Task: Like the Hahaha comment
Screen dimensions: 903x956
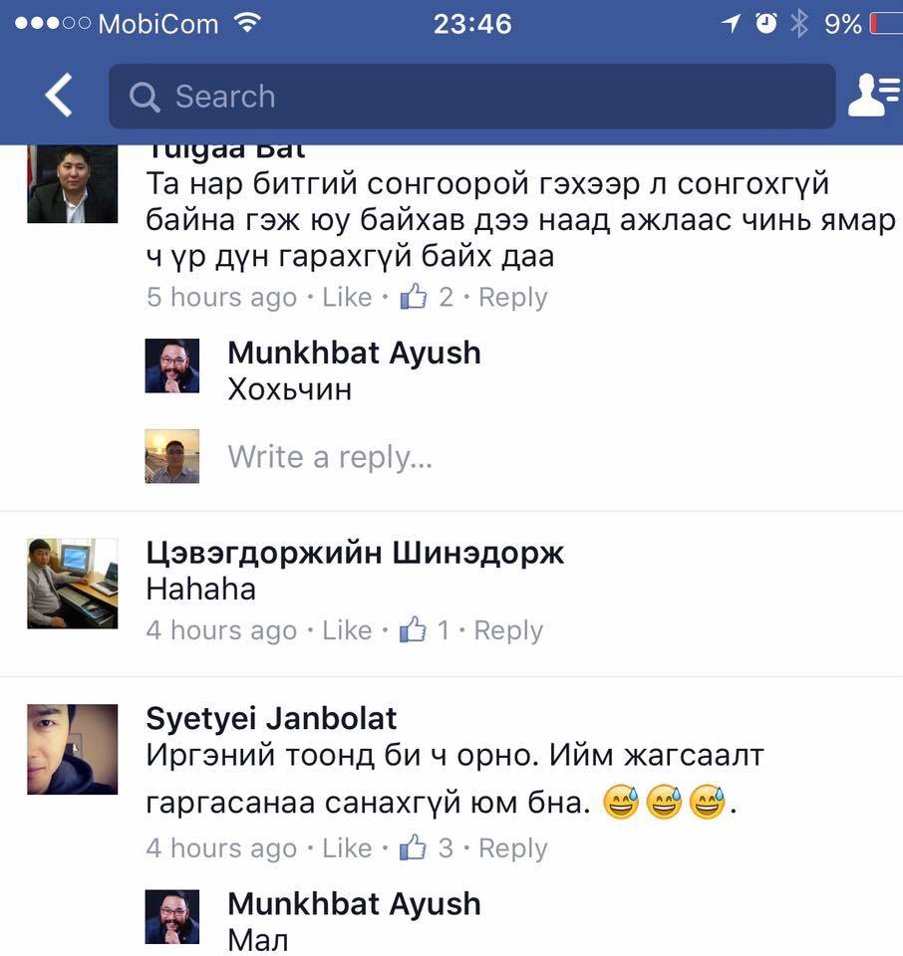Action: (347, 630)
